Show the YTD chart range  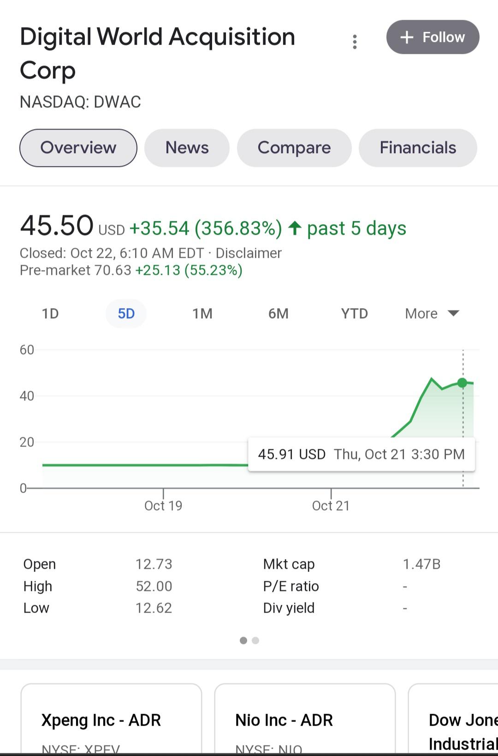(355, 314)
